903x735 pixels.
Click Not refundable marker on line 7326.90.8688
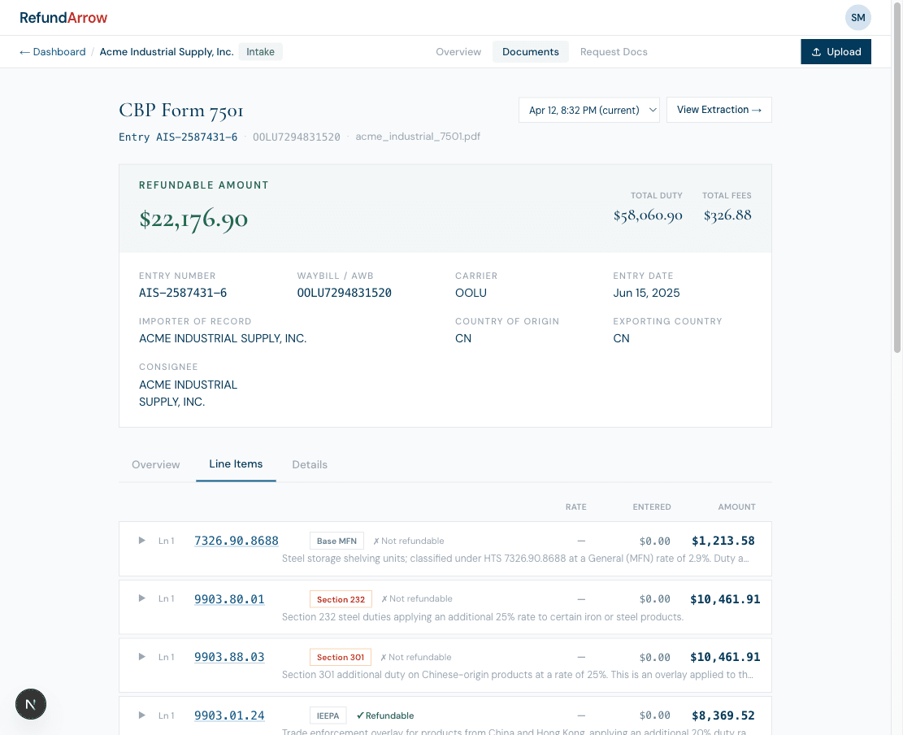(x=408, y=541)
